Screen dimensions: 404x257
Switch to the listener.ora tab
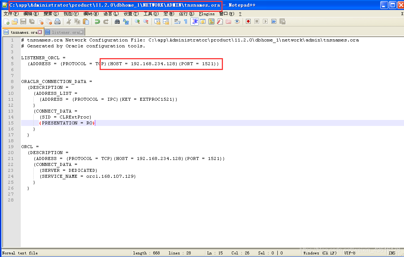coord(65,32)
